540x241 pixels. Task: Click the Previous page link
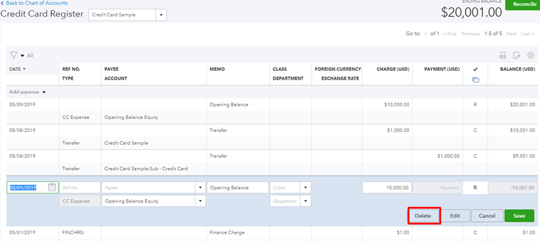point(470,34)
